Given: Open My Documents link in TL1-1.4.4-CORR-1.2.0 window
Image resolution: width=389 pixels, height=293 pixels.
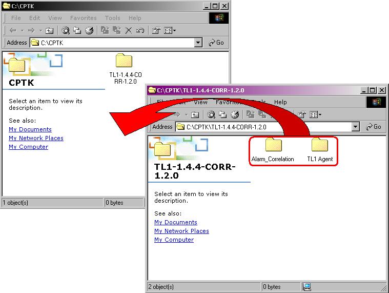Looking at the screenshot, I should pyautogui.click(x=176, y=222).
